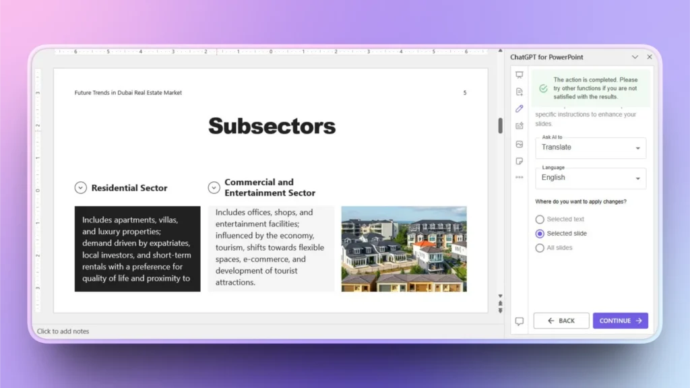
Task: Collapse the ChatGPT for PowerPoint panel chevron
Action: (635, 57)
